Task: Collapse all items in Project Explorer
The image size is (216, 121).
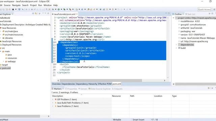Action: 33,13
